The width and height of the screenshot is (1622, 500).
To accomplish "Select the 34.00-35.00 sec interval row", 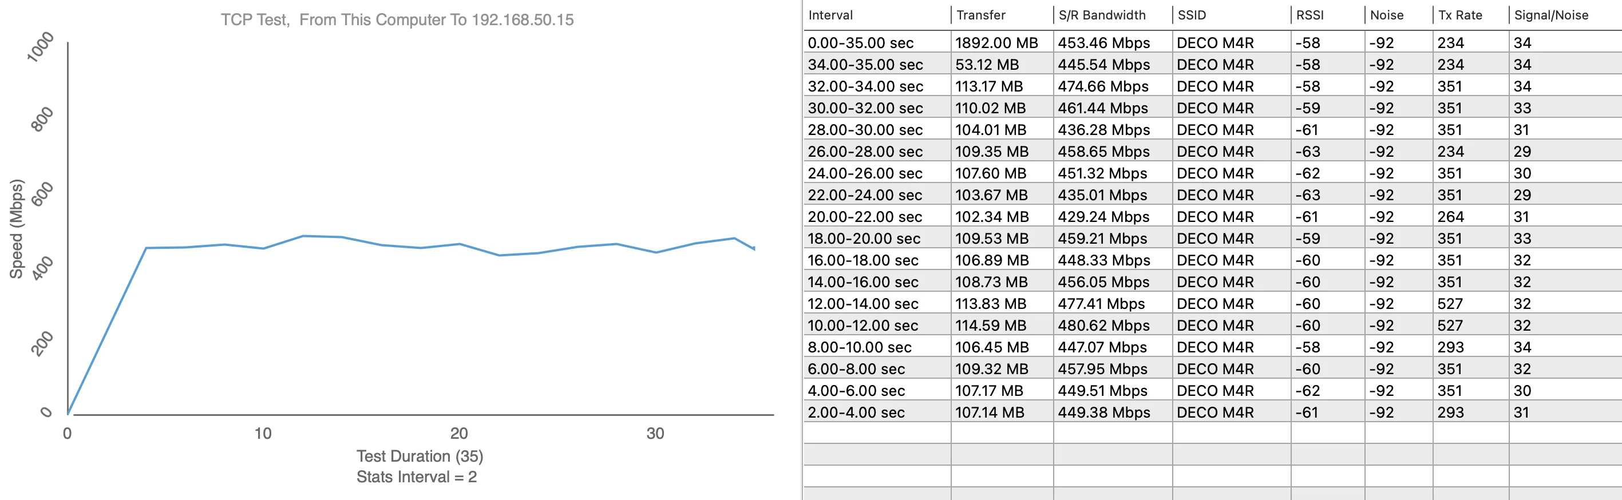I will tap(865, 65).
